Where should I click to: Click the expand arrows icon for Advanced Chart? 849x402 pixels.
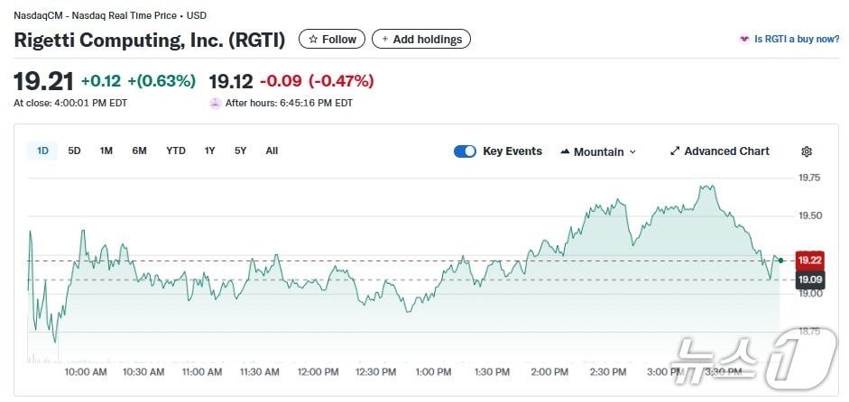(674, 151)
